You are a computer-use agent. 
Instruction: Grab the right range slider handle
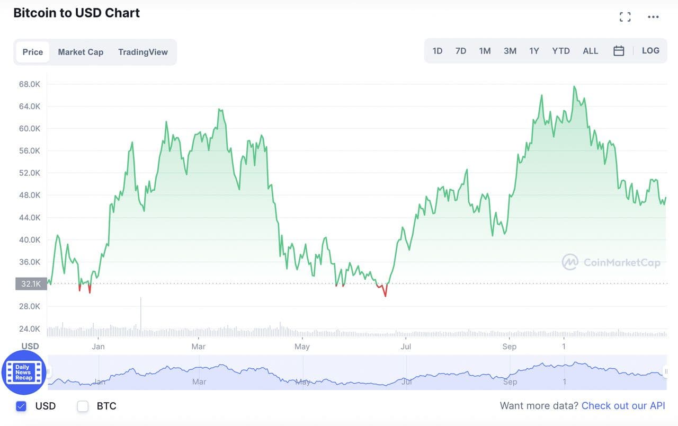[x=666, y=372]
